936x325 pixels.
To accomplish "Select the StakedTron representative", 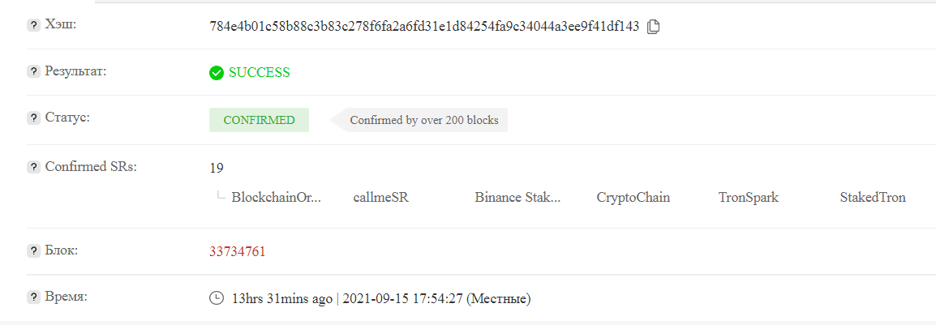I will (873, 198).
